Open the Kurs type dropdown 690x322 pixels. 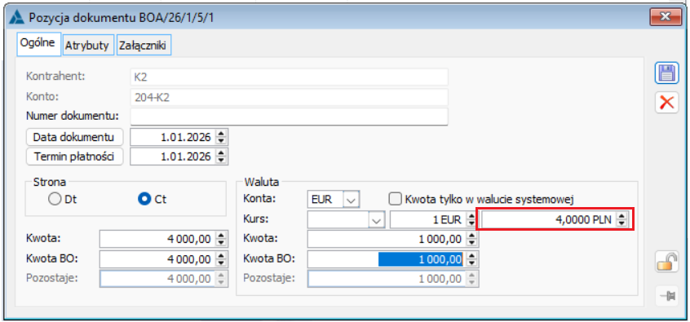tap(376, 221)
